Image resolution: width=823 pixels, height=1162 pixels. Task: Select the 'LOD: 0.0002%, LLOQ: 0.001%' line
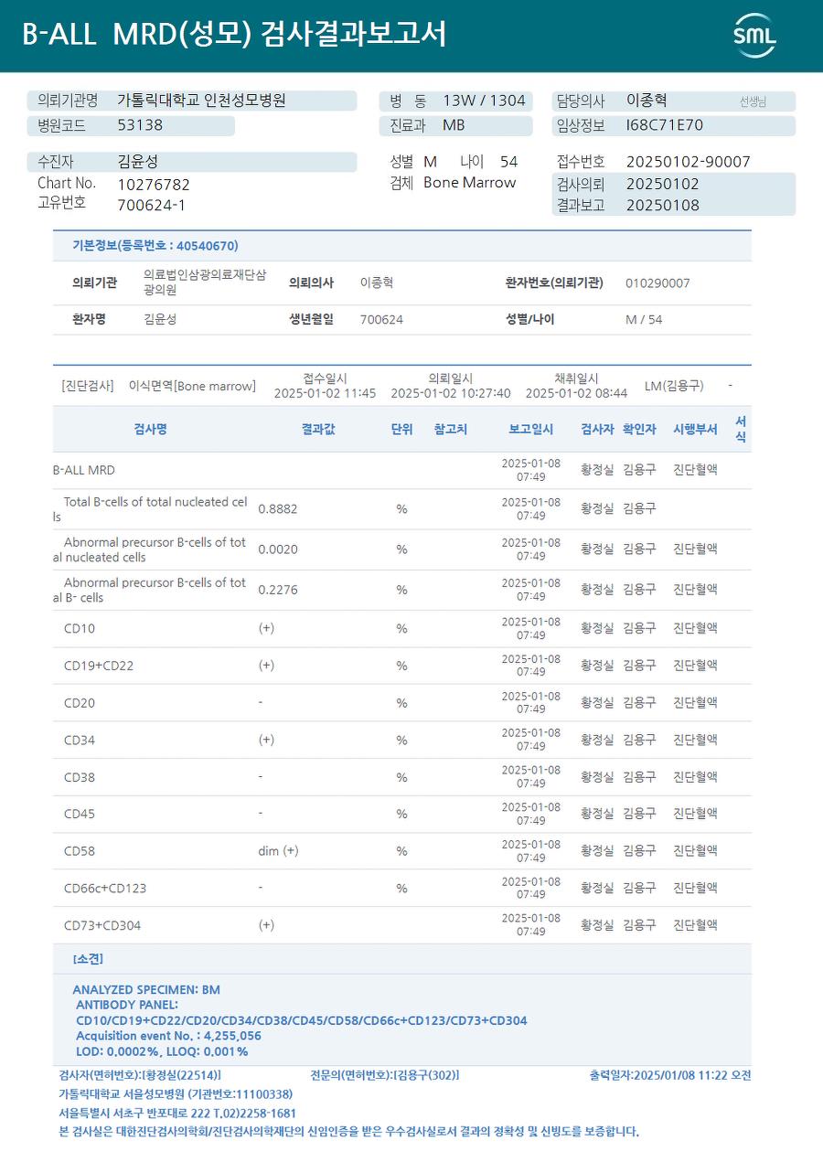162,1051
